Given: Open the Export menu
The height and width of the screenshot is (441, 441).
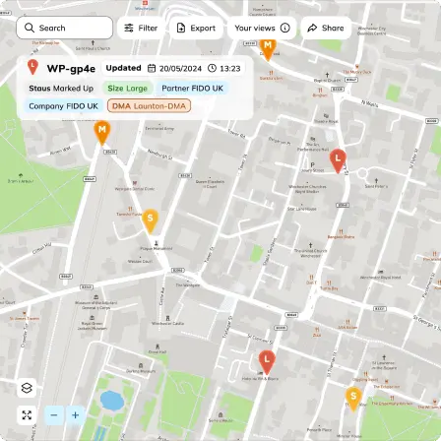Looking at the screenshot, I should pos(196,28).
